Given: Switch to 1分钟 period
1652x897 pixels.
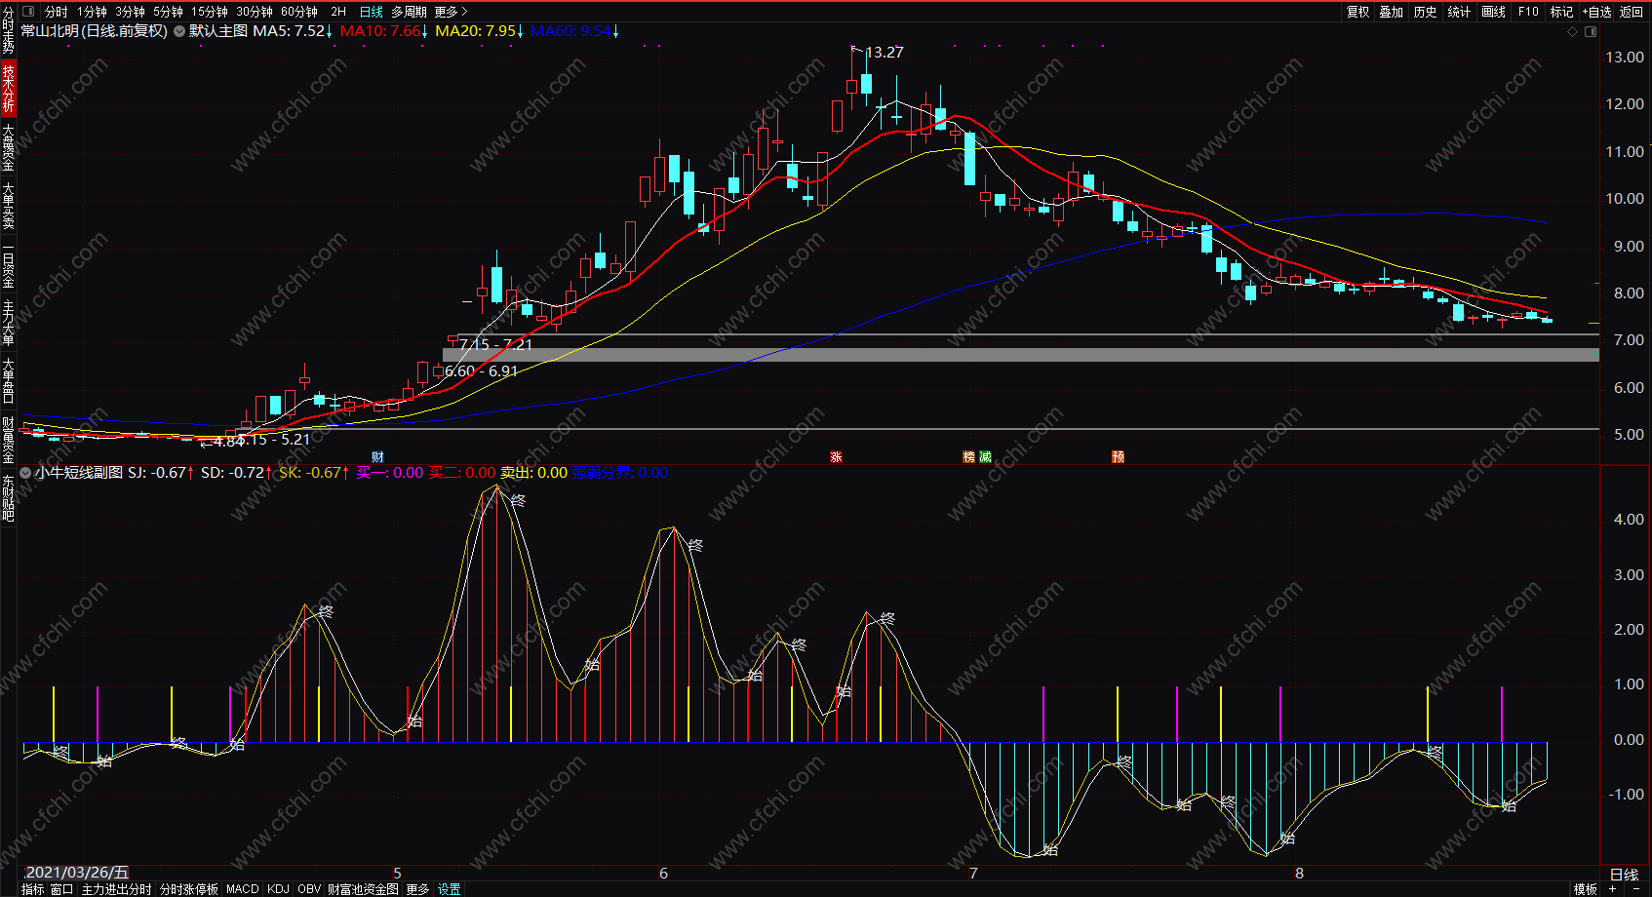Looking at the screenshot, I should (x=92, y=12).
